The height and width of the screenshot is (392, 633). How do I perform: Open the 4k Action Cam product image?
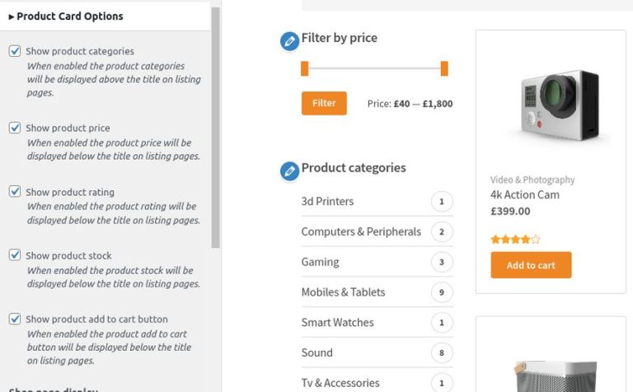point(551,103)
